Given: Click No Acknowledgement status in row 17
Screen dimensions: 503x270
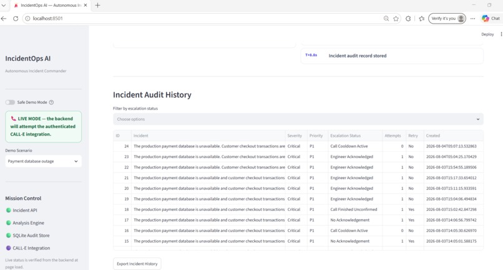Looking at the screenshot, I should pos(355,220).
